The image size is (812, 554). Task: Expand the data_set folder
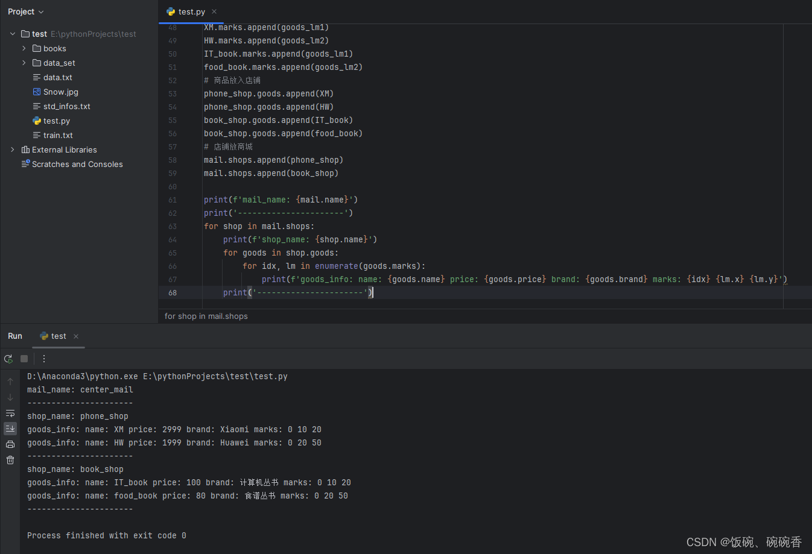tap(24, 63)
